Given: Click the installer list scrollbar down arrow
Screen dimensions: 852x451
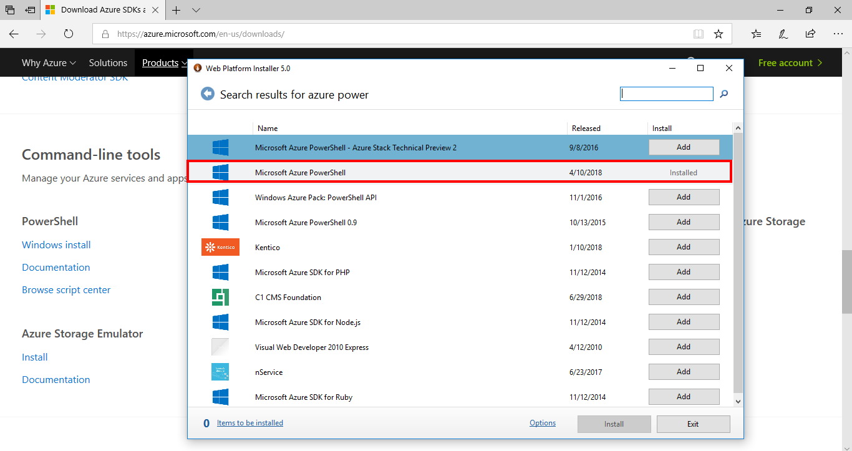Looking at the screenshot, I should tap(738, 402).
